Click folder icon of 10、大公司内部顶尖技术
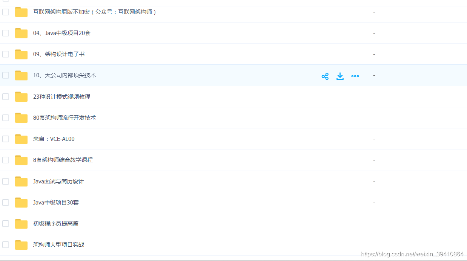Viewport: 467px width, 261px height. [x=22, y=75]
